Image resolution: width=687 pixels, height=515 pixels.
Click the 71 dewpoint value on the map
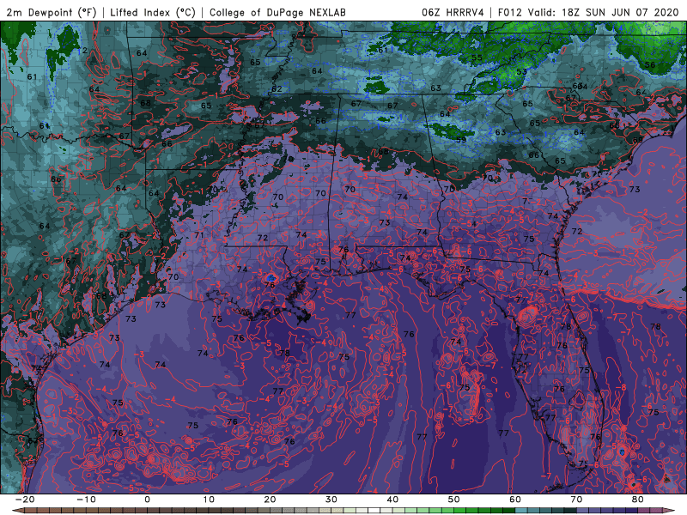point(199,235)
